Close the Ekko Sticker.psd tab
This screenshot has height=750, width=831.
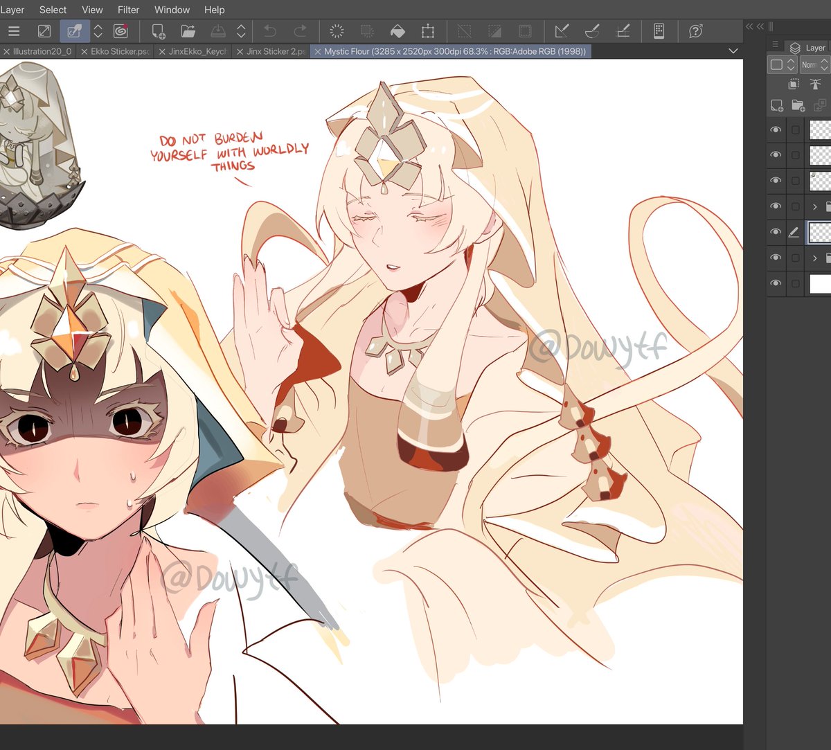[x=84, y=51]
